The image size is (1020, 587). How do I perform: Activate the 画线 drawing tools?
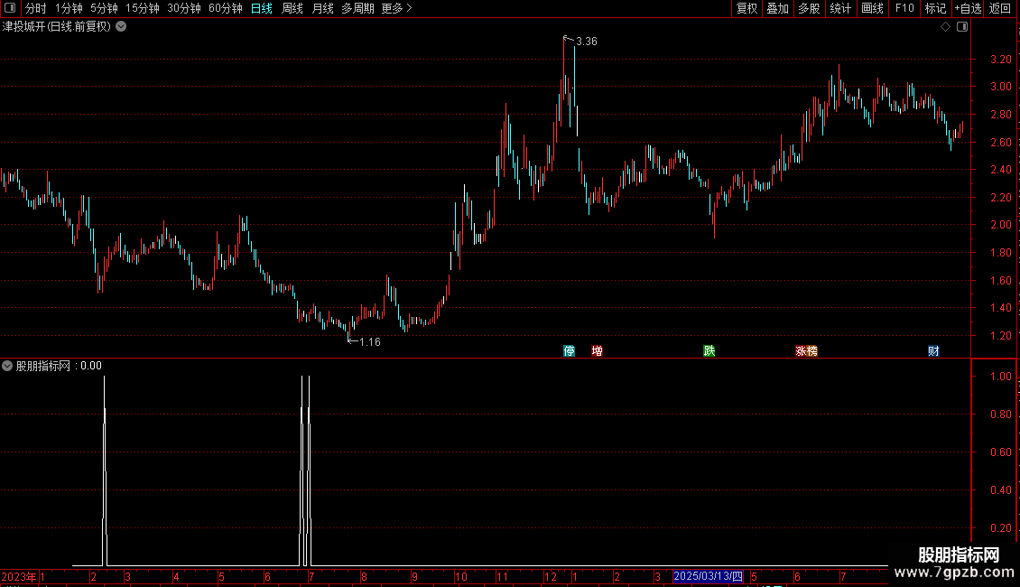[x=872, y=8]
